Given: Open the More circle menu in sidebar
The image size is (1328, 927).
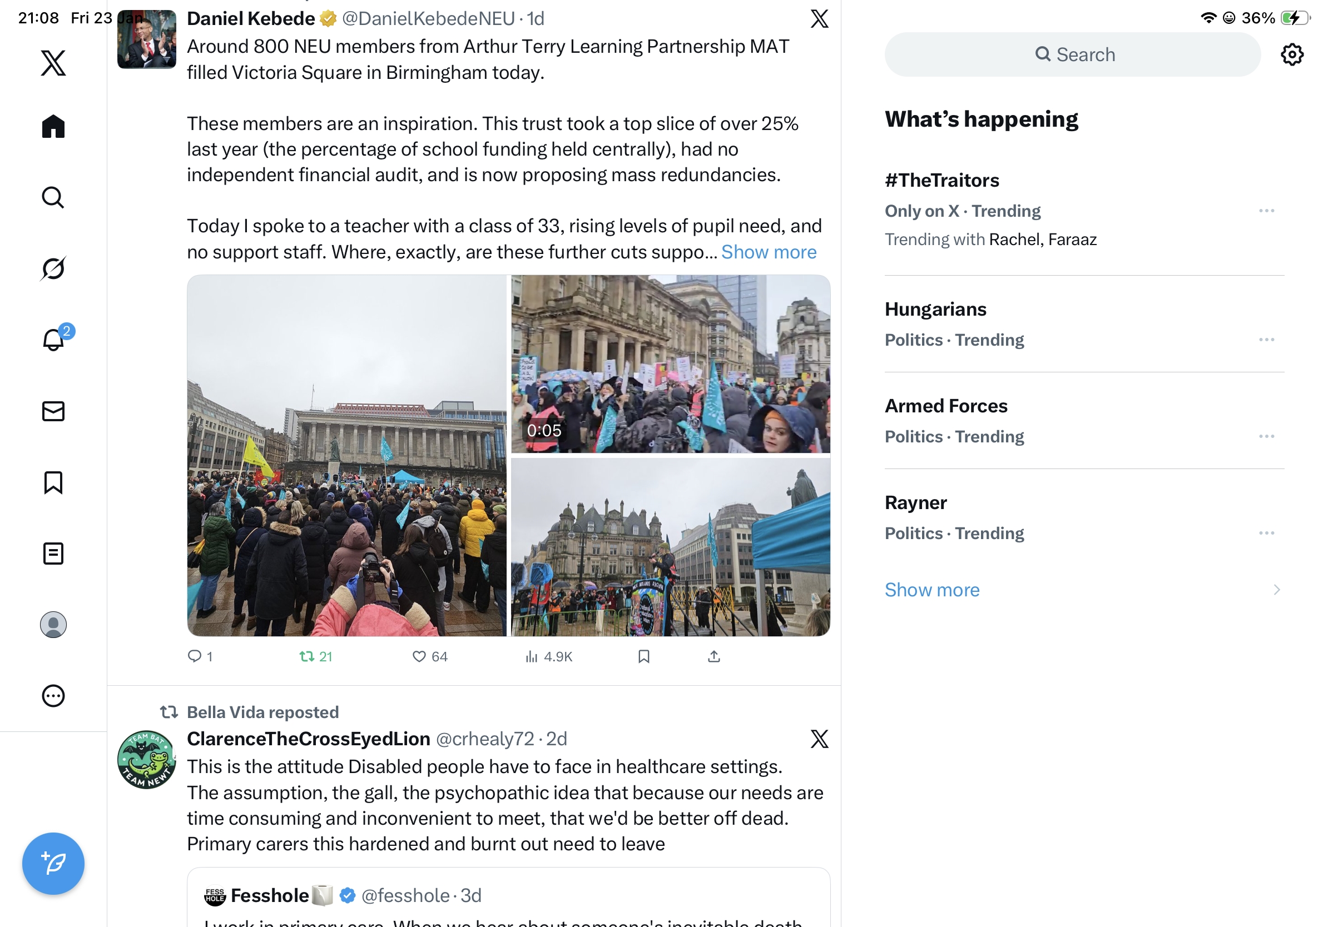Looking at the screenshot, I should 53,696.
